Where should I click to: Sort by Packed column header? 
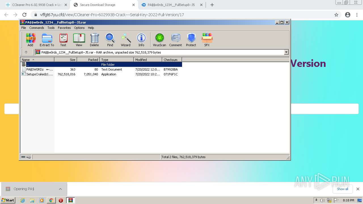tap(88, 59)
